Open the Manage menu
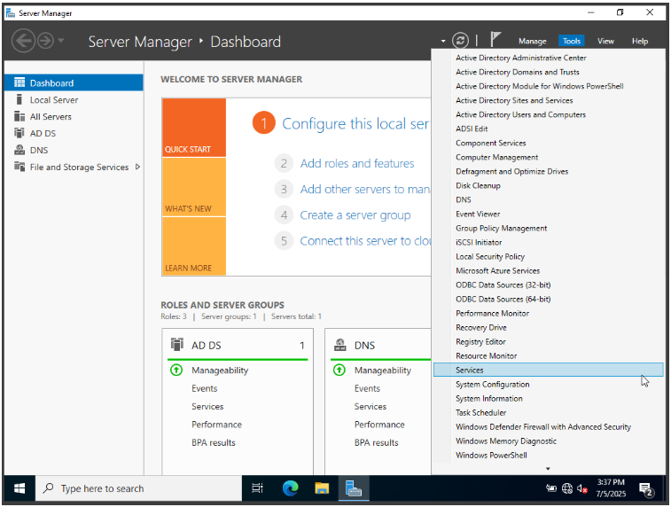 click(x=533, y=41)
